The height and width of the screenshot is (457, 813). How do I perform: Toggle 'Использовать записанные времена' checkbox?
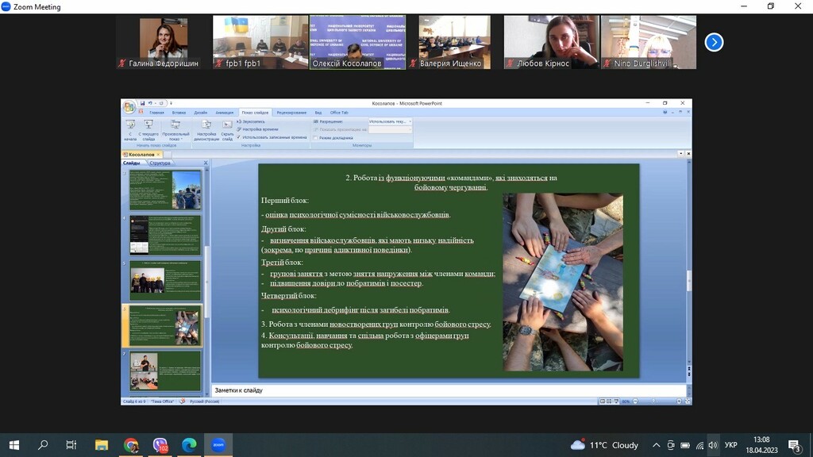[x=239, y=137]
